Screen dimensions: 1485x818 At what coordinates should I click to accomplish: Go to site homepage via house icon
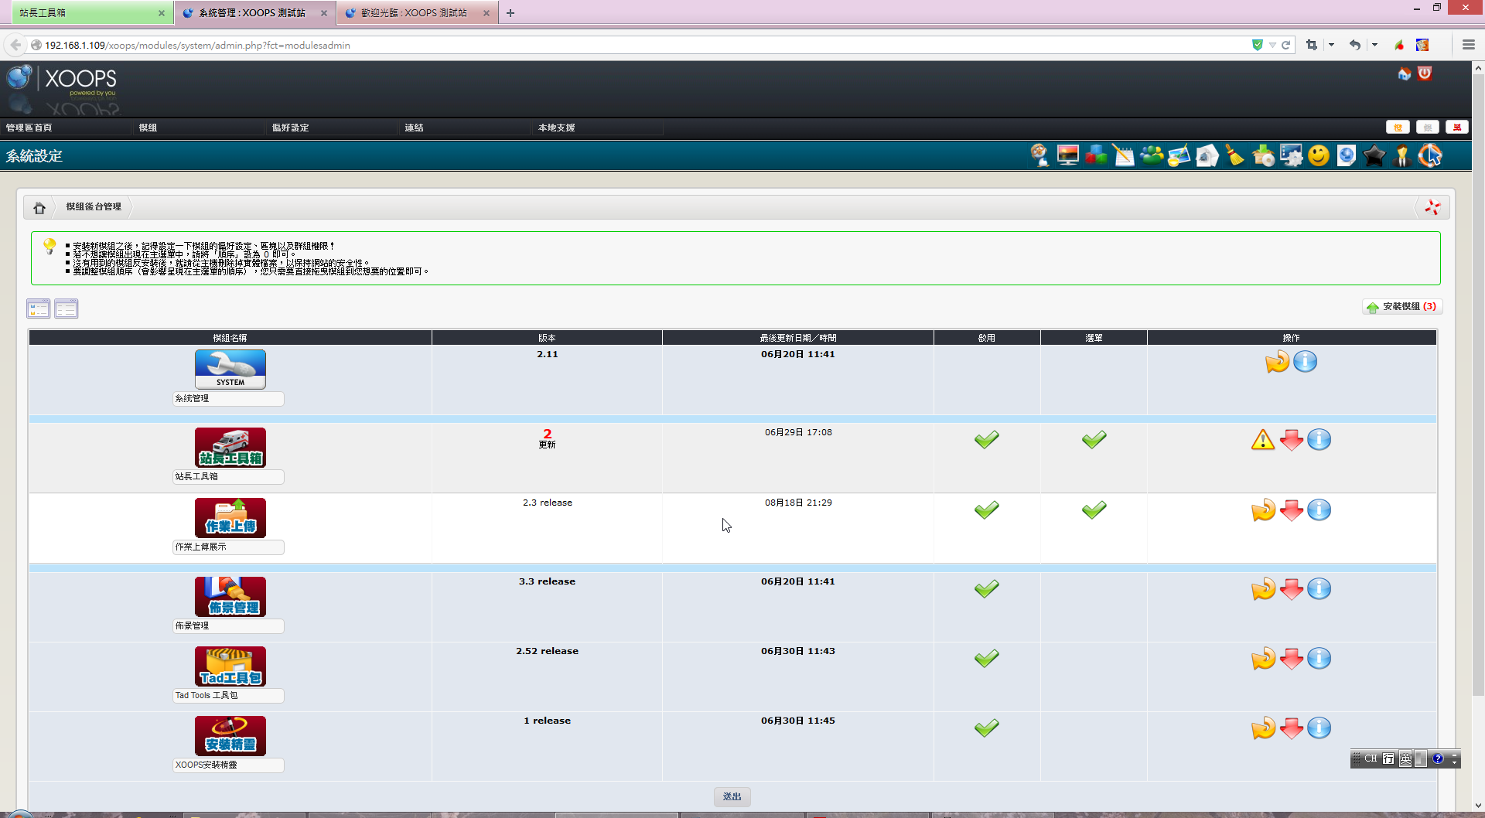click(1405, 74)
